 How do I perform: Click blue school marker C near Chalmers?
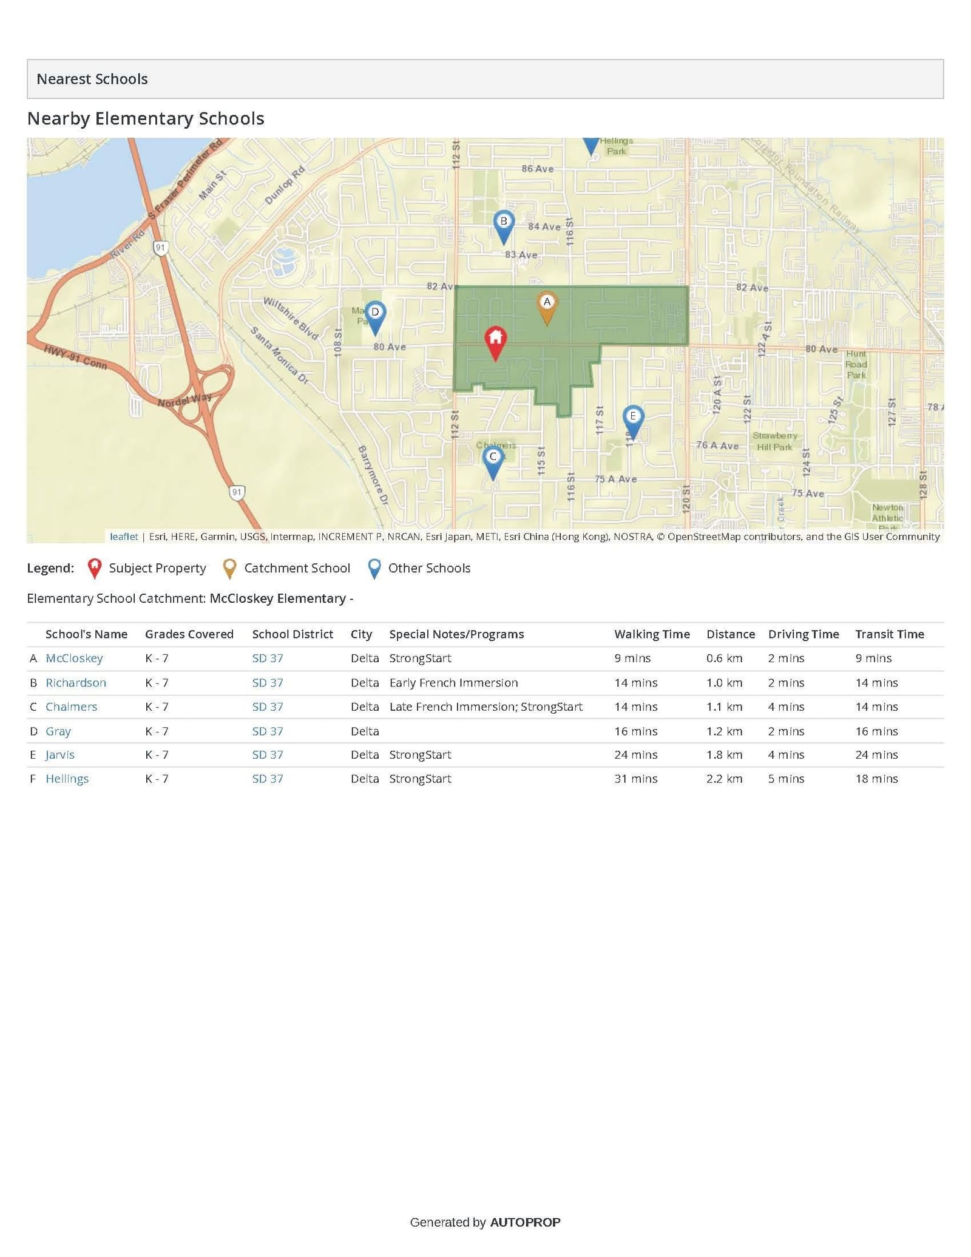[493, 462]
